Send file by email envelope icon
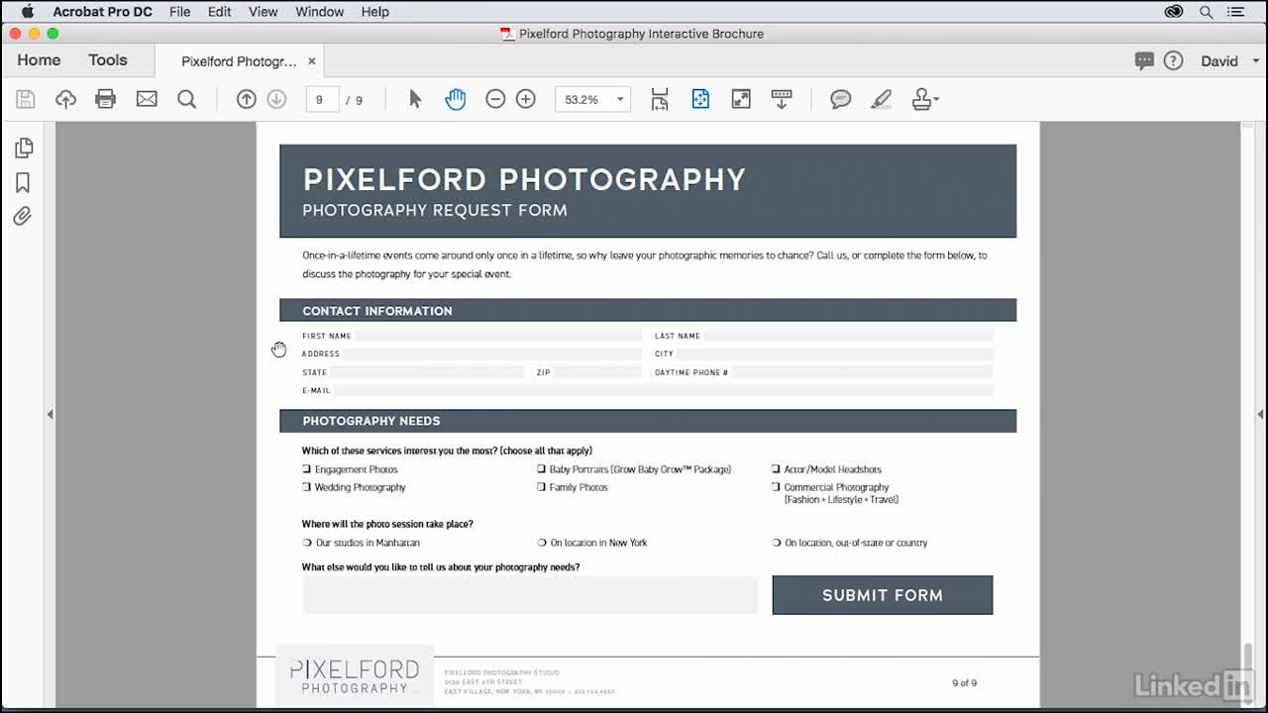This screenshot has width=1268, height=713. (147, 99)
